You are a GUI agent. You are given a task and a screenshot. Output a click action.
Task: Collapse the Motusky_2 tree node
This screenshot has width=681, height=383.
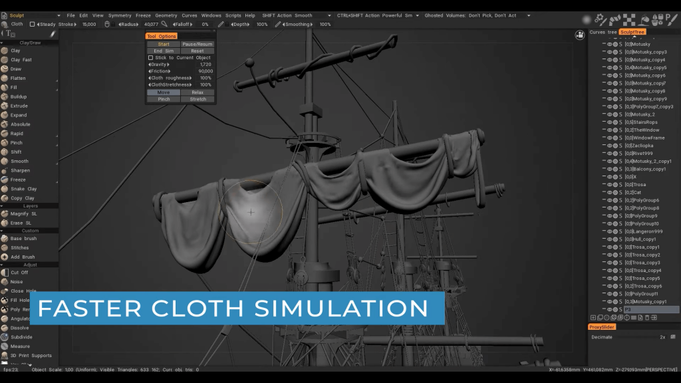(x=604, y=114)
